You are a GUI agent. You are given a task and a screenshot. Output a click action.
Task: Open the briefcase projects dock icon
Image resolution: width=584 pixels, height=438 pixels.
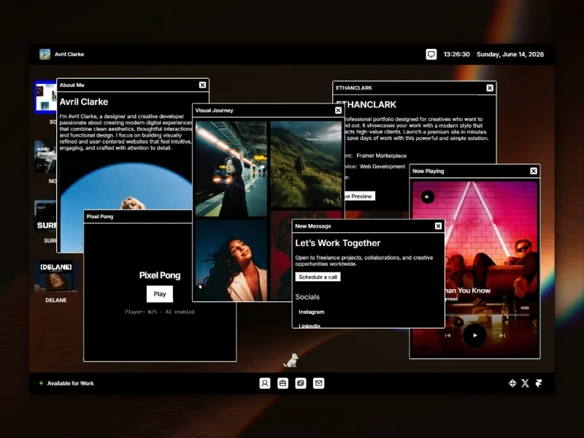(x=283, y=383)
